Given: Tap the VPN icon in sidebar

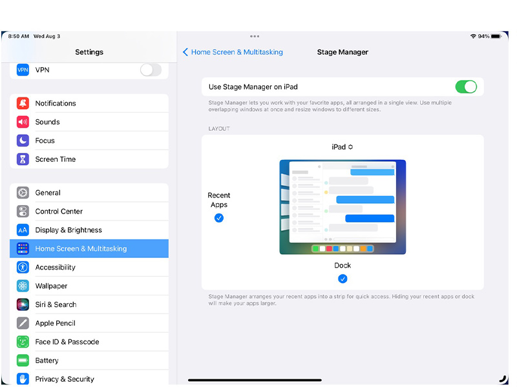Looking at the screenshot, I should [23, 70].
